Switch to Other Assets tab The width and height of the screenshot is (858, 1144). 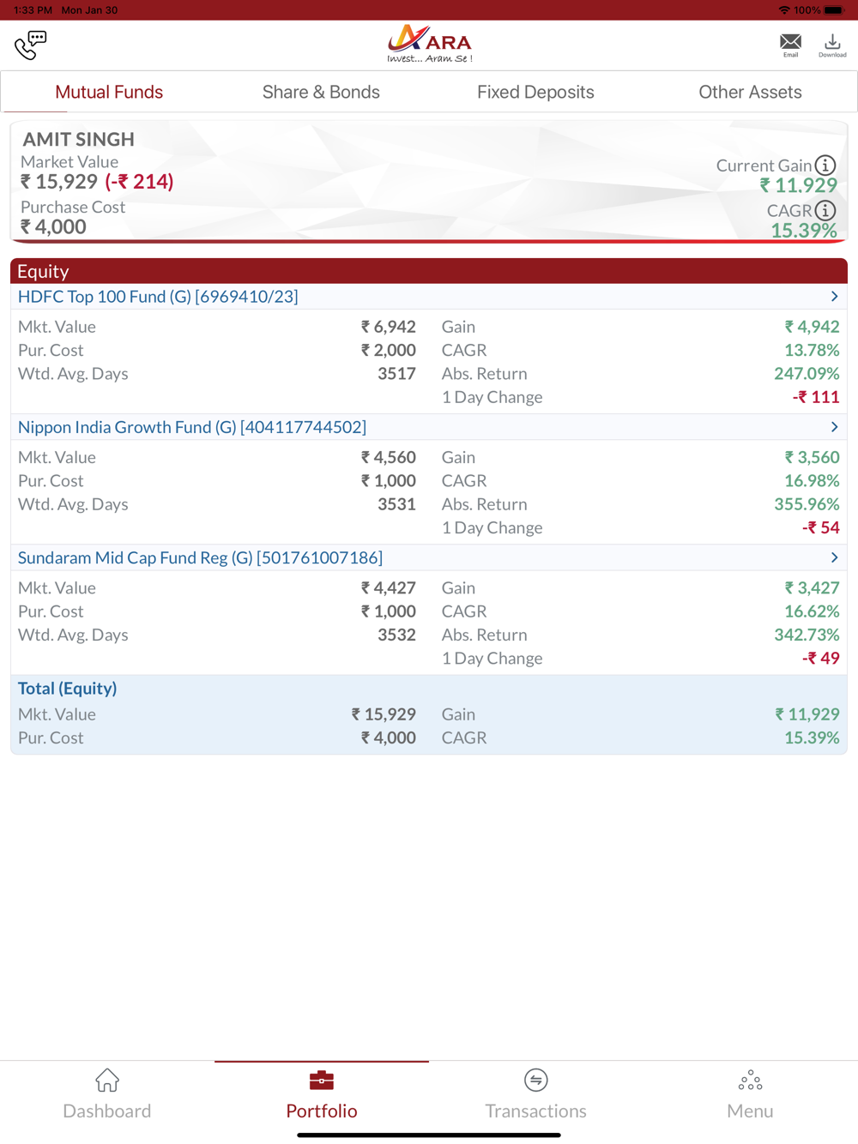[750, 92]
